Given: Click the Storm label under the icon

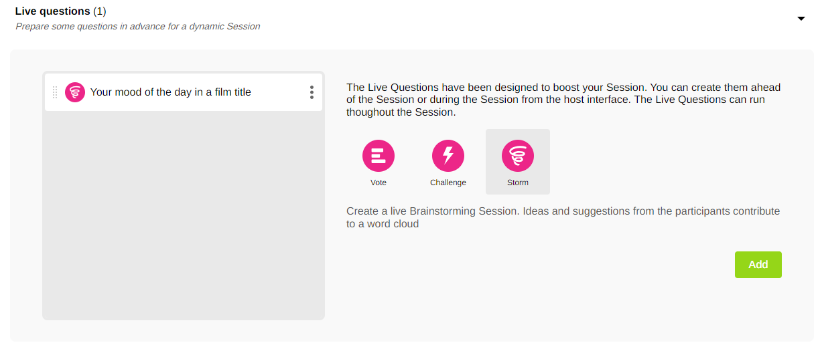Looking at the screenshot, I should coord(518,183).
